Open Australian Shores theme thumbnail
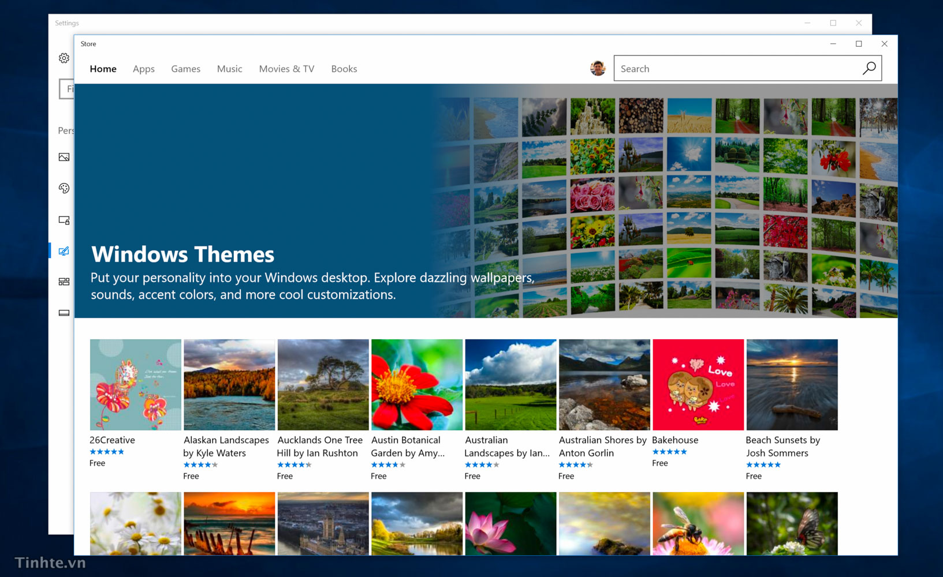Viewport: 943px width, 577px height. coord(605,384)
